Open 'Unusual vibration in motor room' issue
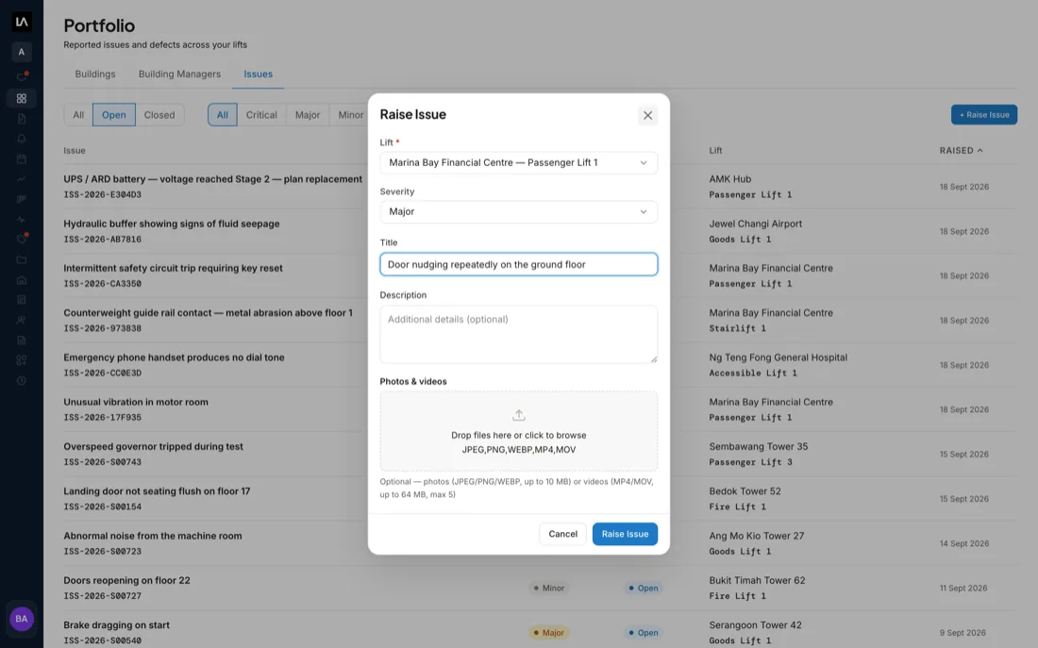This screenshot has height=648, width=1038. [x=136, y=402]
